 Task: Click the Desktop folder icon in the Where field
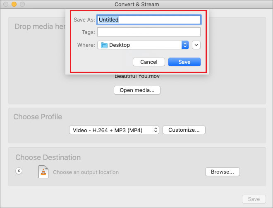coord(104,45)
